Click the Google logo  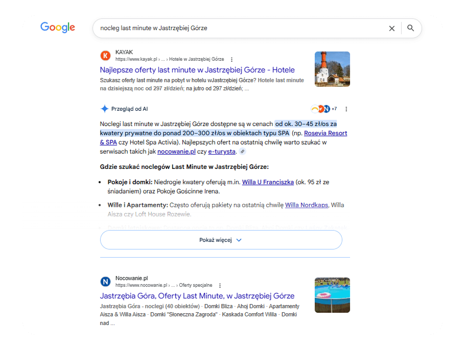[x=58, y=27]
